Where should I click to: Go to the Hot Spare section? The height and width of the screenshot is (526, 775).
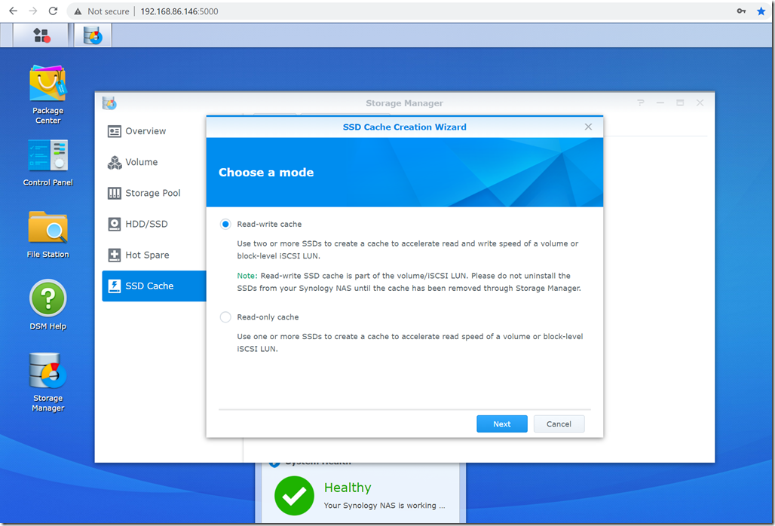[155, 255]
